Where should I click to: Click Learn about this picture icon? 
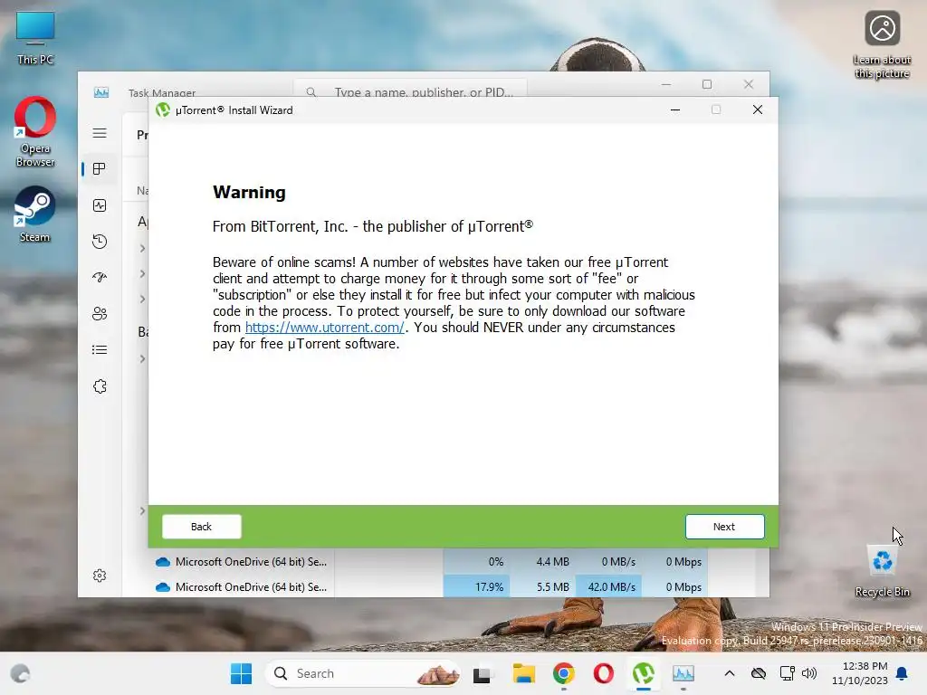[882, 45]
